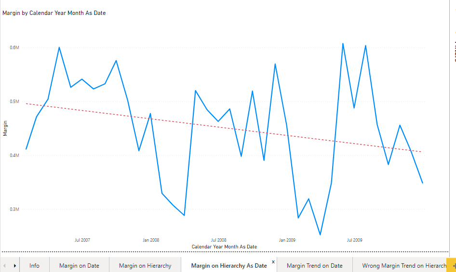
Task: Click the 0.3M y-axis label
Action: [14, 209]
